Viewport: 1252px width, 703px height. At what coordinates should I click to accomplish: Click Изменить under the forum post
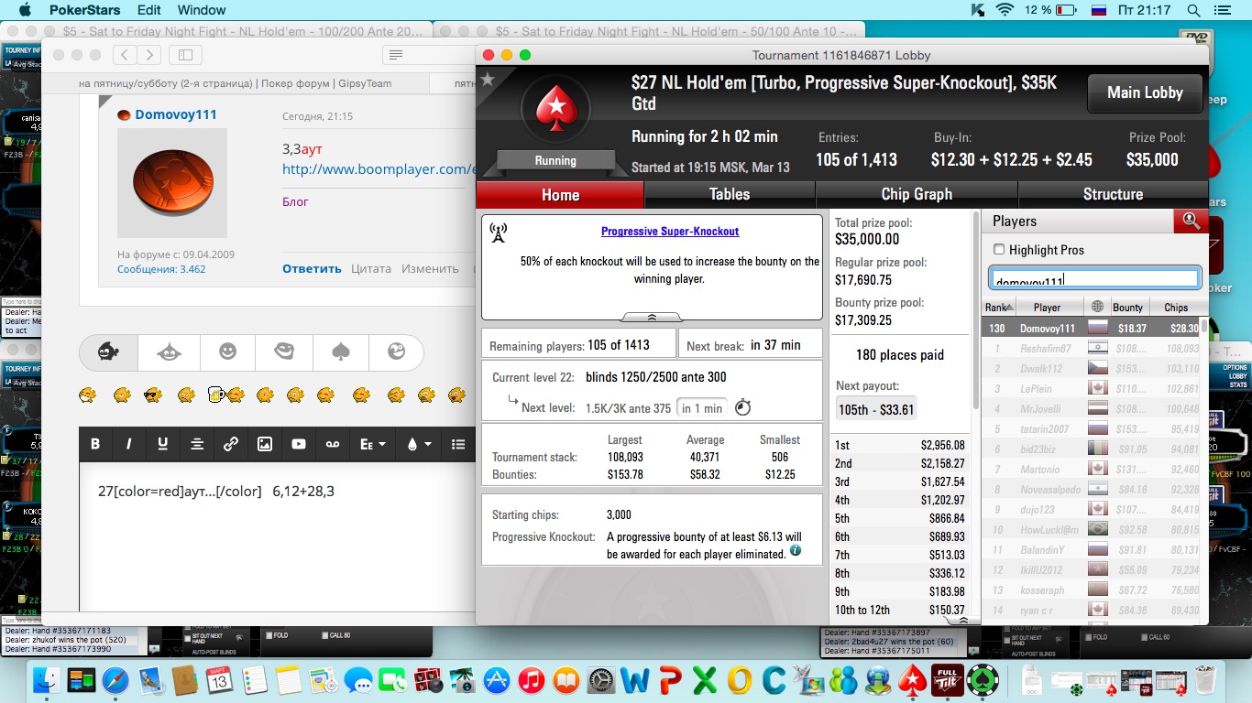point(430,268)
